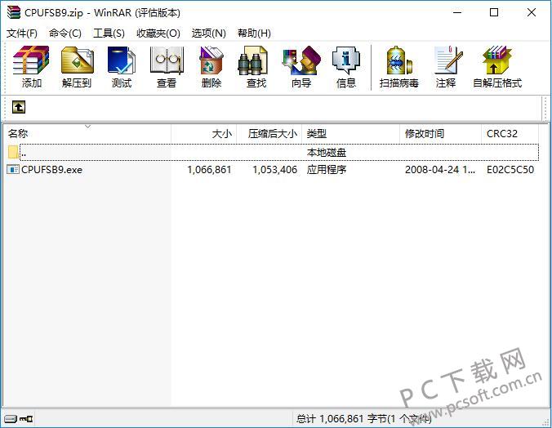Close the WinRAR window

(532, 13)
